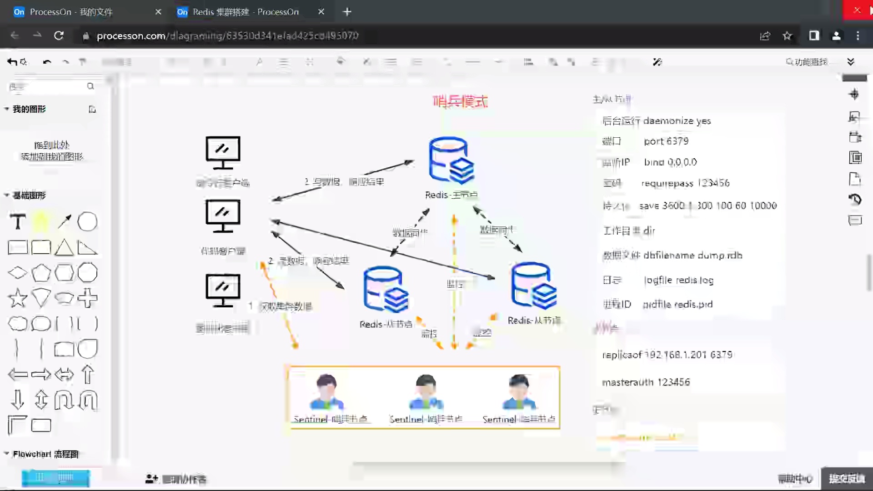This screenshot has width=873, height=491.
Task: Select the ellipse shape from the shape library
Action: [87, 221]
